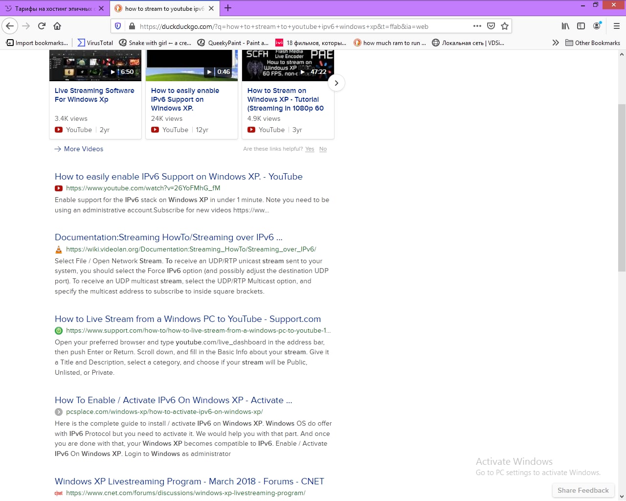Viewport: 626px width, 501px height.
Task: Close the Тарифы на хостинг tab
Action: coord(101,8)
